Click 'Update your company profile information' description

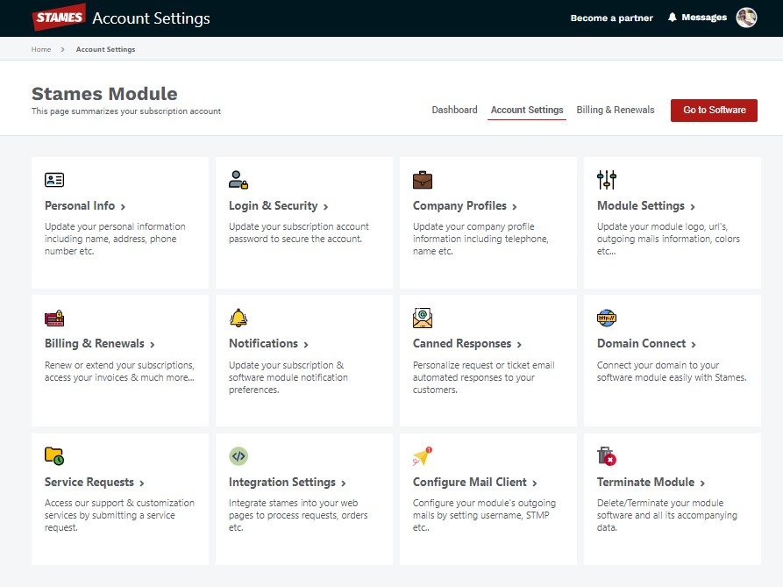pyautogui.click(x=480, y=239)
